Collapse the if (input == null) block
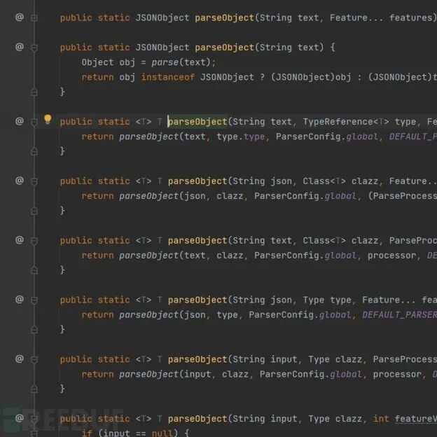437x437 pixels. [x=34, y=433]
